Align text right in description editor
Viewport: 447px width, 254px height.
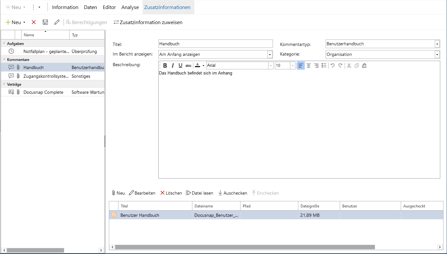click(316, 66)
